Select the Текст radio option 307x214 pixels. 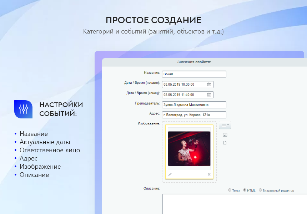[x=230, y=190]
